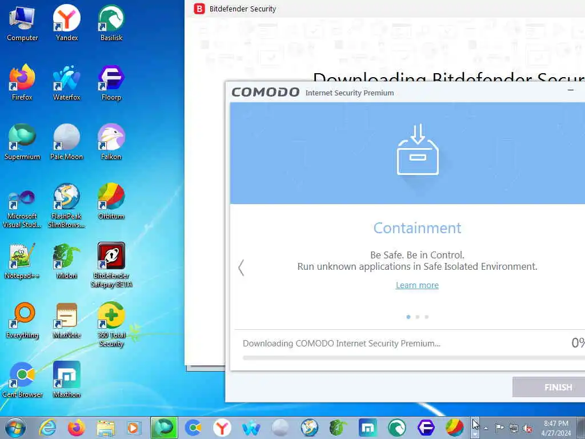Go to previous COMODO feature slide
The image size is (585, 439).
pyautogui.click(x=241, y=268)
